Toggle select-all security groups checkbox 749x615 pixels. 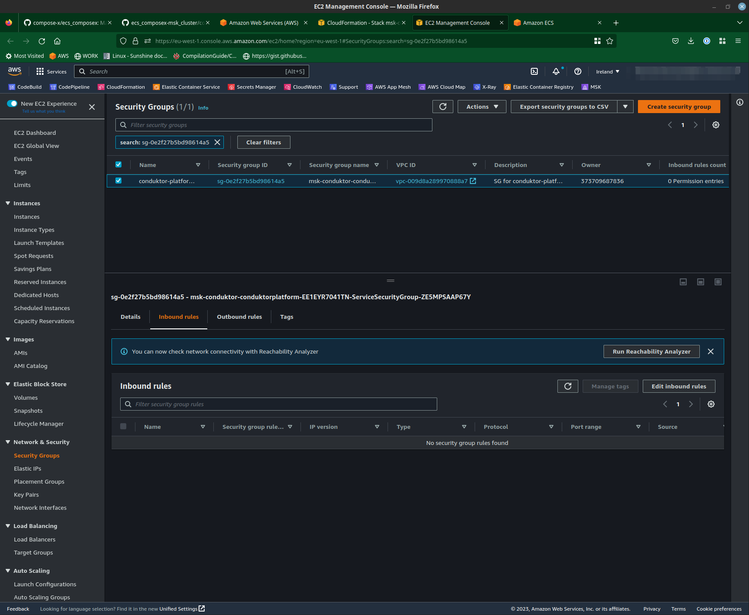click(118, 164)
